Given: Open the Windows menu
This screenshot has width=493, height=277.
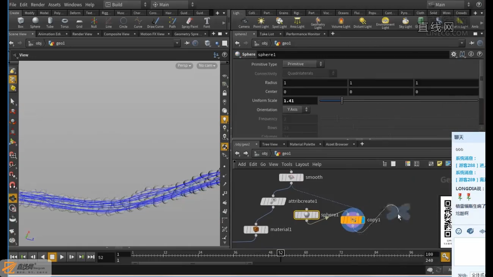Looking at the screenshot, I should pos(73,5).
